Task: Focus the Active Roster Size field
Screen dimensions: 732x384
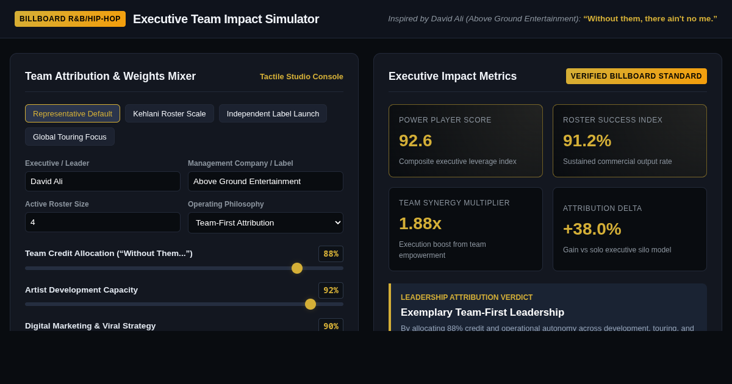Action: click(102, 222)
